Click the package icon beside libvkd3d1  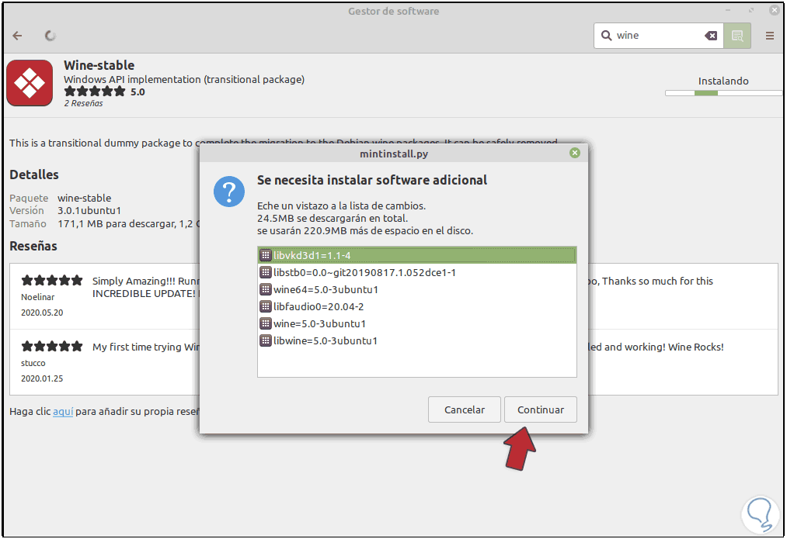click(x=266, y=255)
